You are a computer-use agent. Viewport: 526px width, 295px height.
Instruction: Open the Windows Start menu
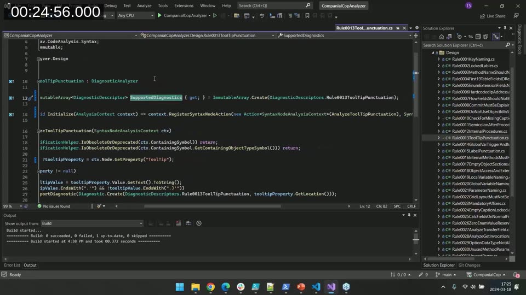180,287
